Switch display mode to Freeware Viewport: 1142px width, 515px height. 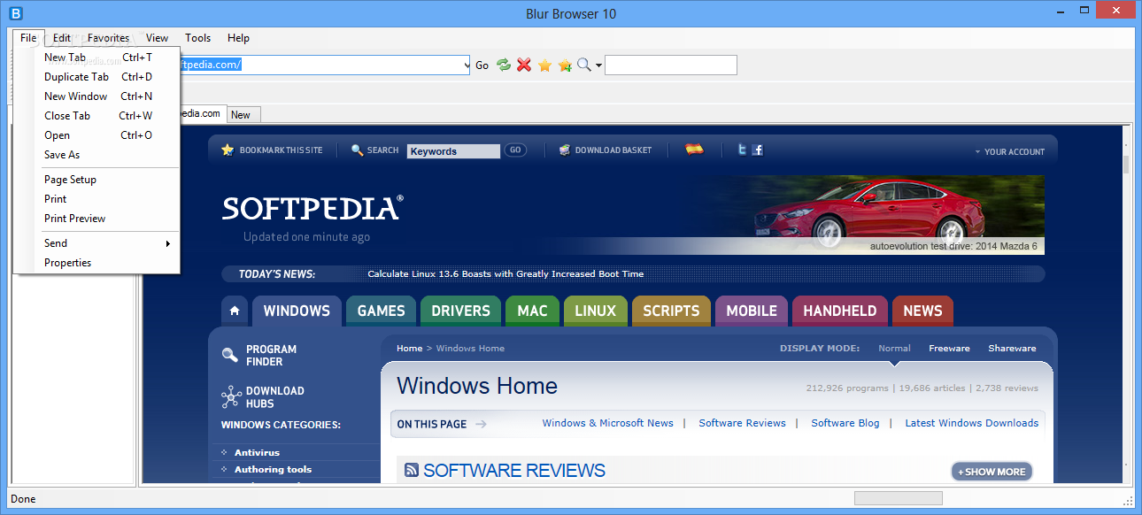pyautogui.click(x=949, y=349)
